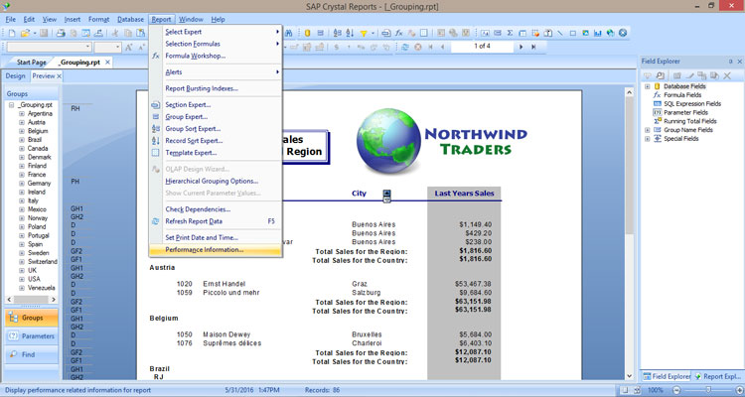This screenshot has width=745, height=397.
Task: Click the Insert Box tool icon
Action: point(572,33)
